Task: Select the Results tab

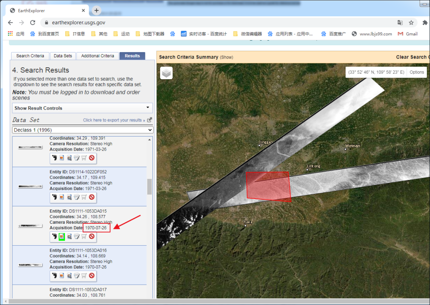Action: [132, 56]
